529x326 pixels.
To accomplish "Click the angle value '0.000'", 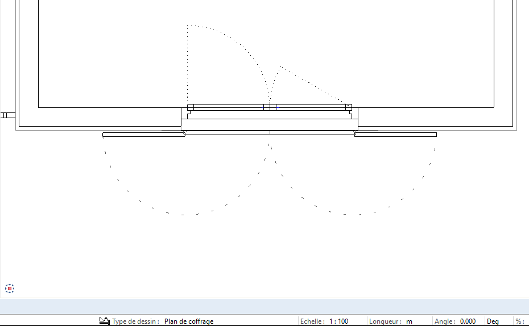I will tap(468, 321).
